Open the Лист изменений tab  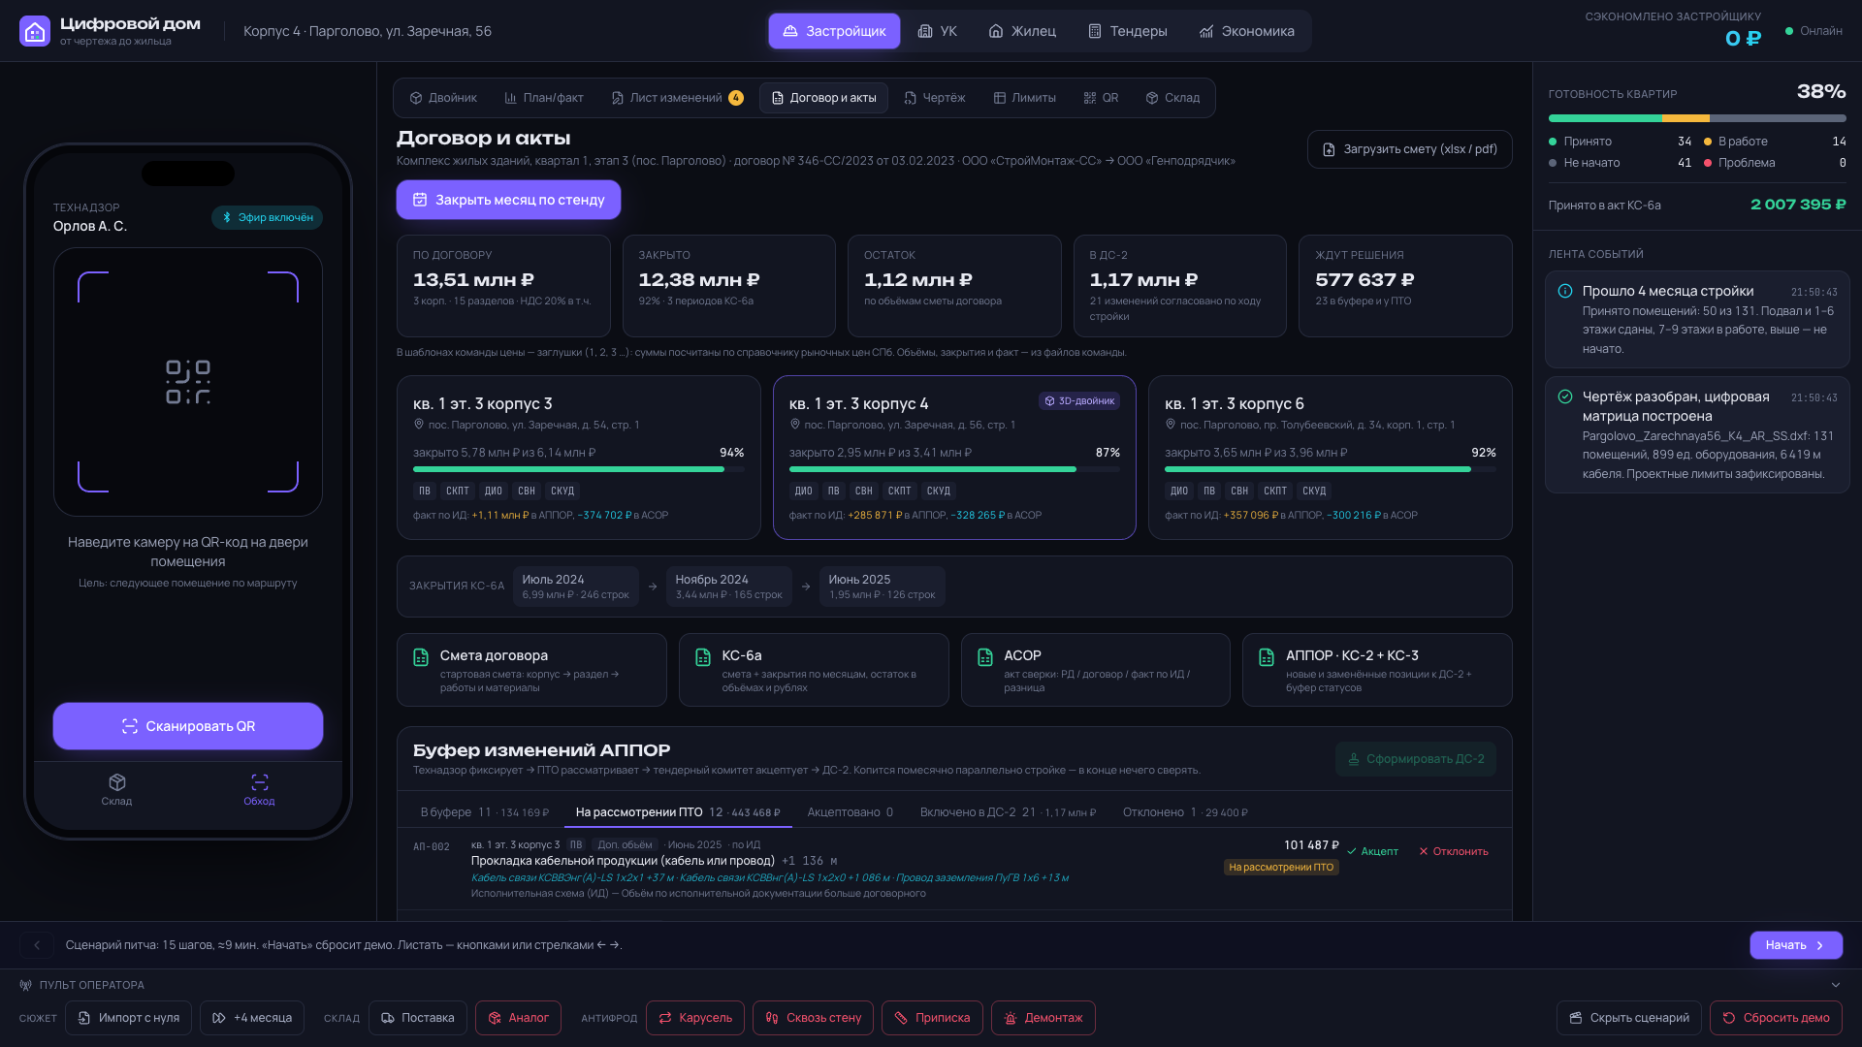pyautogui.click(x=678, y=98)
